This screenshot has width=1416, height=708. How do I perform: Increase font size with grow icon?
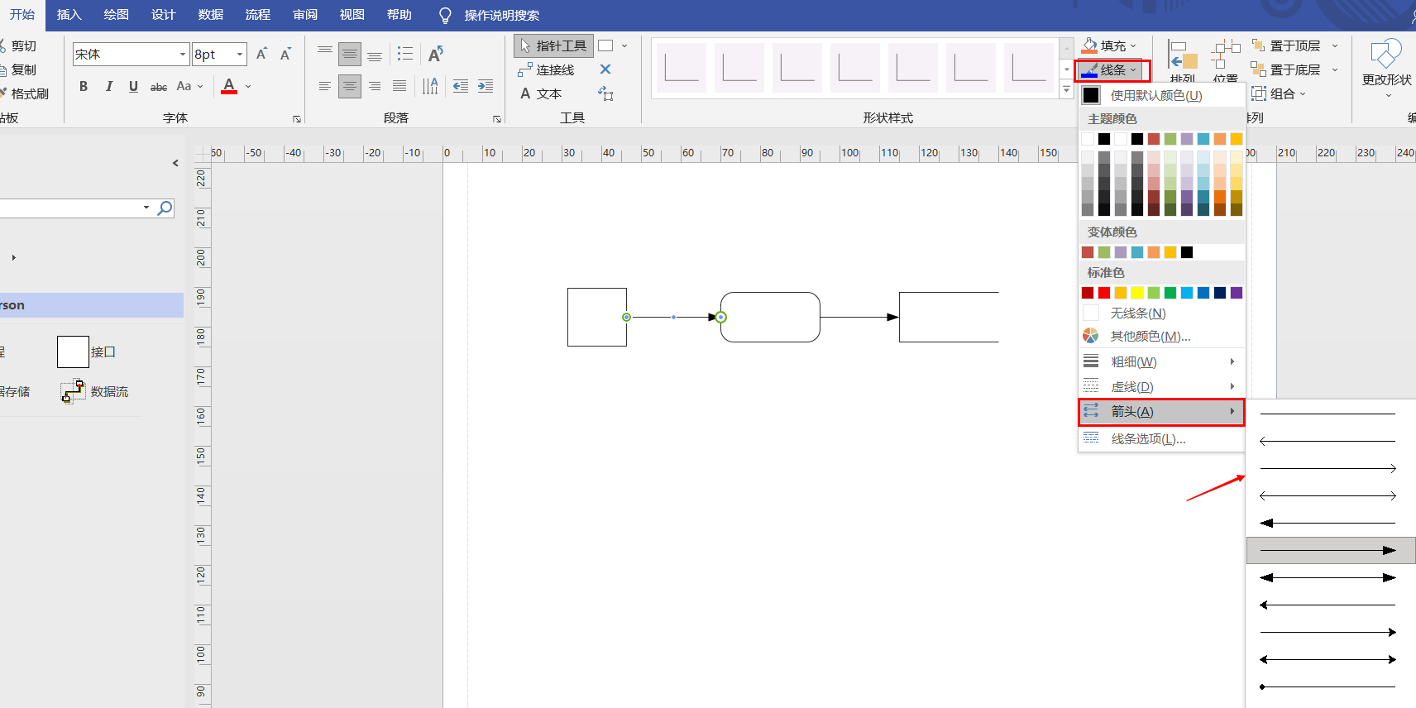(x=261, y=54)
